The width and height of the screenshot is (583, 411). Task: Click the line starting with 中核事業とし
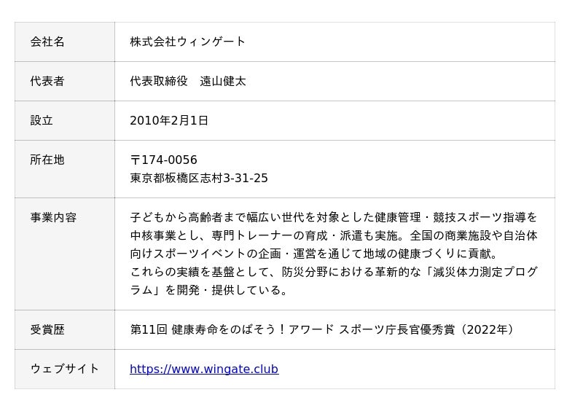[x=334, y=236]
